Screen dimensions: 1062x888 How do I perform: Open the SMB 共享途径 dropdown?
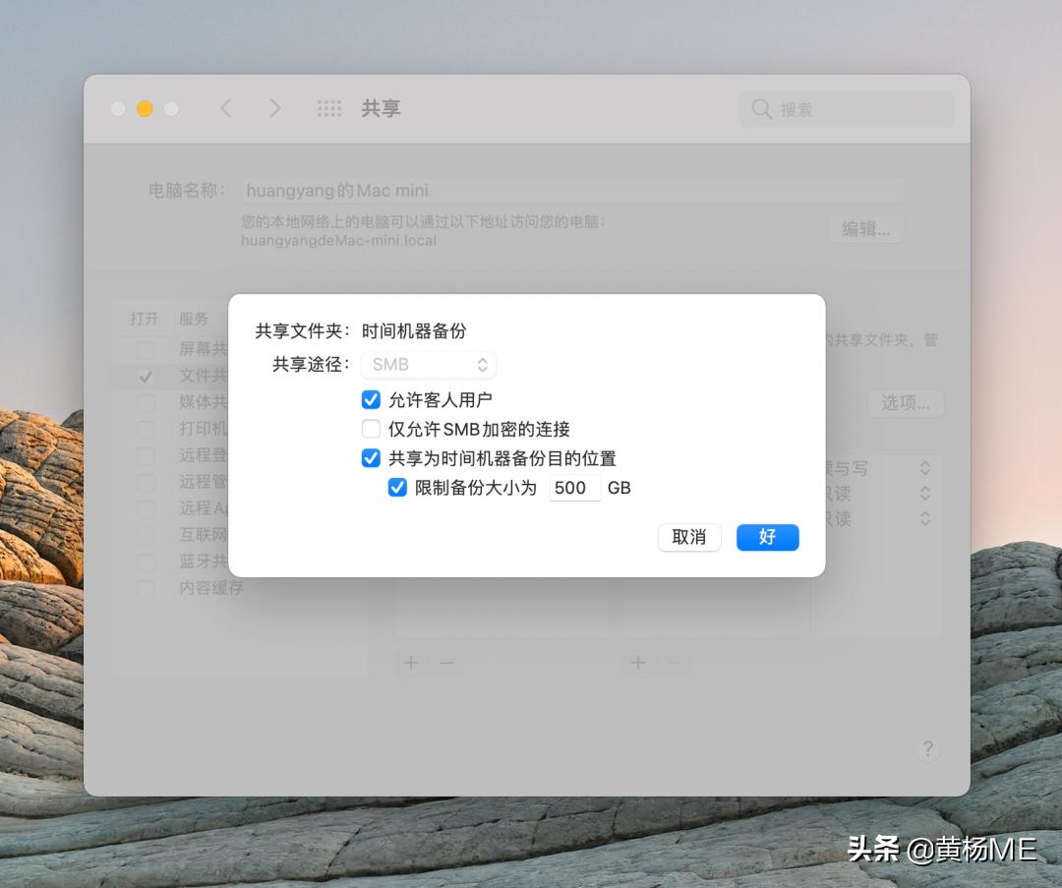pos(428,364)
